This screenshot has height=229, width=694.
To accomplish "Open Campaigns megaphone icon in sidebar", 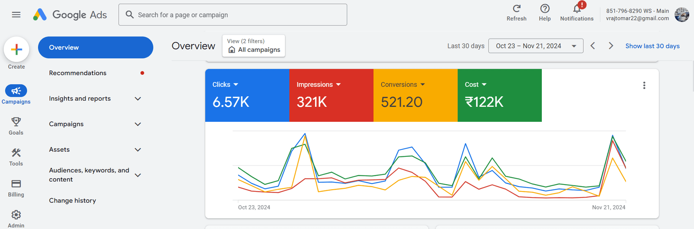I will tap(16, 91).
